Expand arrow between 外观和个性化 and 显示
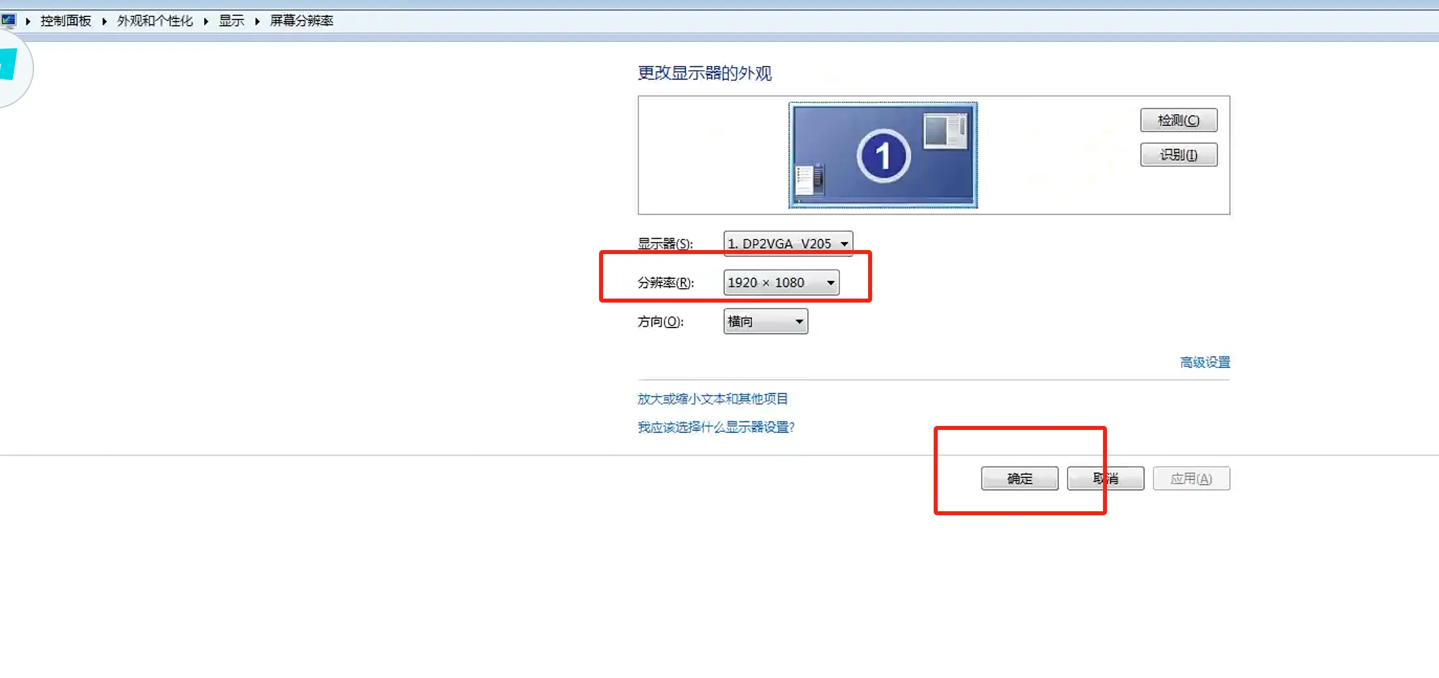Image resolution: width=1439 pixels, height=678 pixels. pos(206,21)
